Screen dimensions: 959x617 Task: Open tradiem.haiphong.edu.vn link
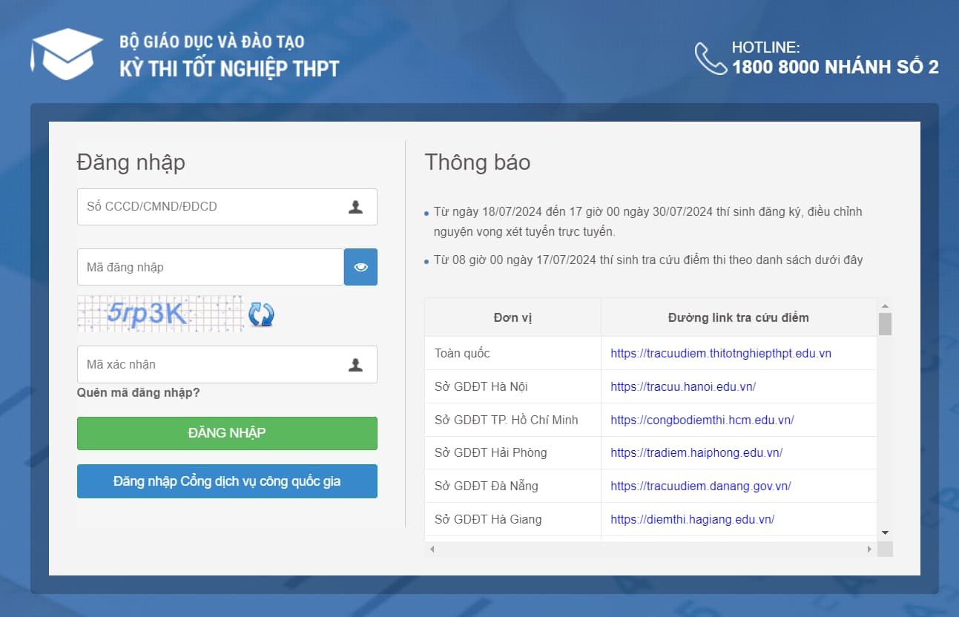pos(696,452)
